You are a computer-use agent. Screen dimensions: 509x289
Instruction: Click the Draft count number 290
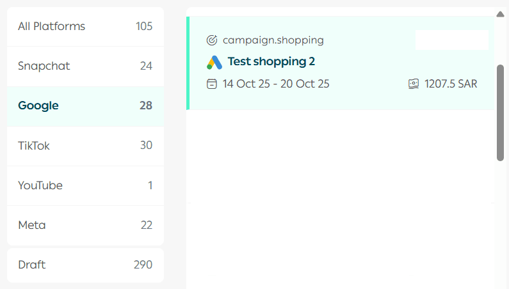(143, 265)
